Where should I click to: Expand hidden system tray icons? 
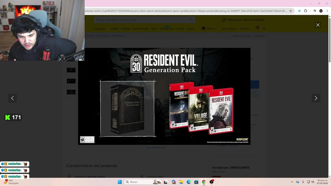(292, 182)
